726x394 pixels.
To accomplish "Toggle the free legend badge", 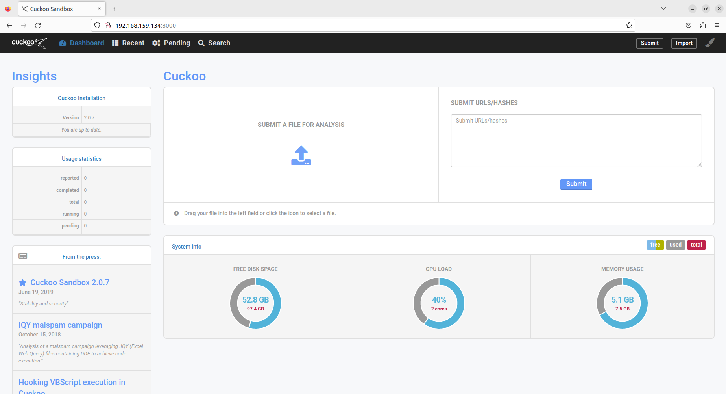I will 655,245.
